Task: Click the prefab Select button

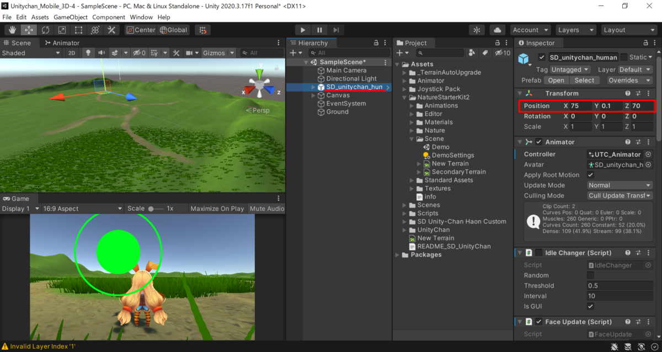Action: [584, 81]
